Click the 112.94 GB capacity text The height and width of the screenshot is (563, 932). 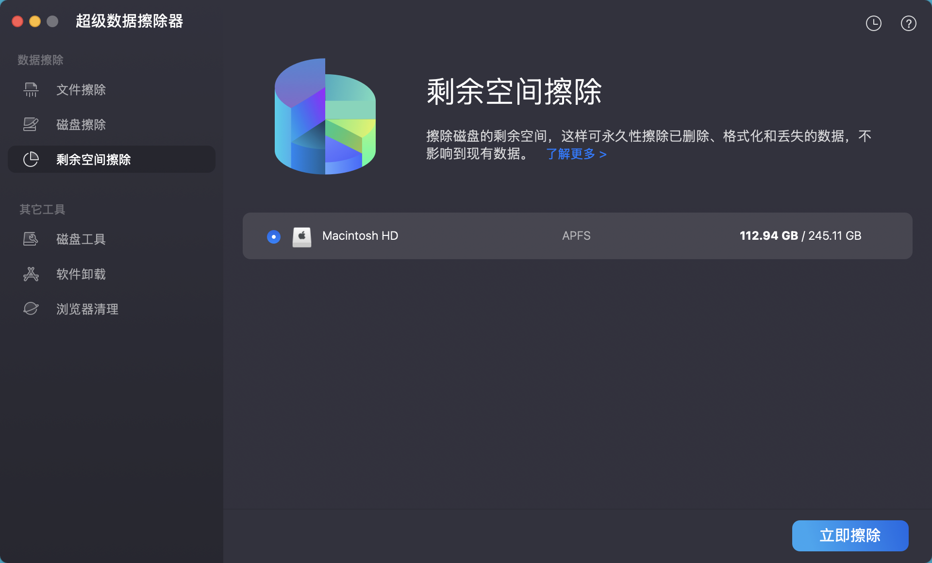[x=768, y=236]
